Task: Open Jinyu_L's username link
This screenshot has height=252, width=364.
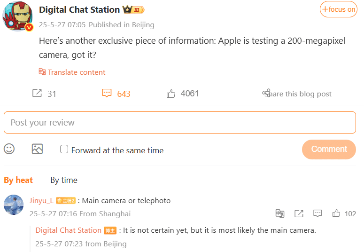Action: coord(41,201)
